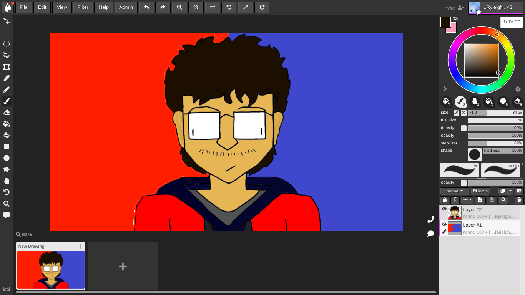Toggle visibility of Layer #2
This screenshot has height=295, width=525.
tap(444, 209)
